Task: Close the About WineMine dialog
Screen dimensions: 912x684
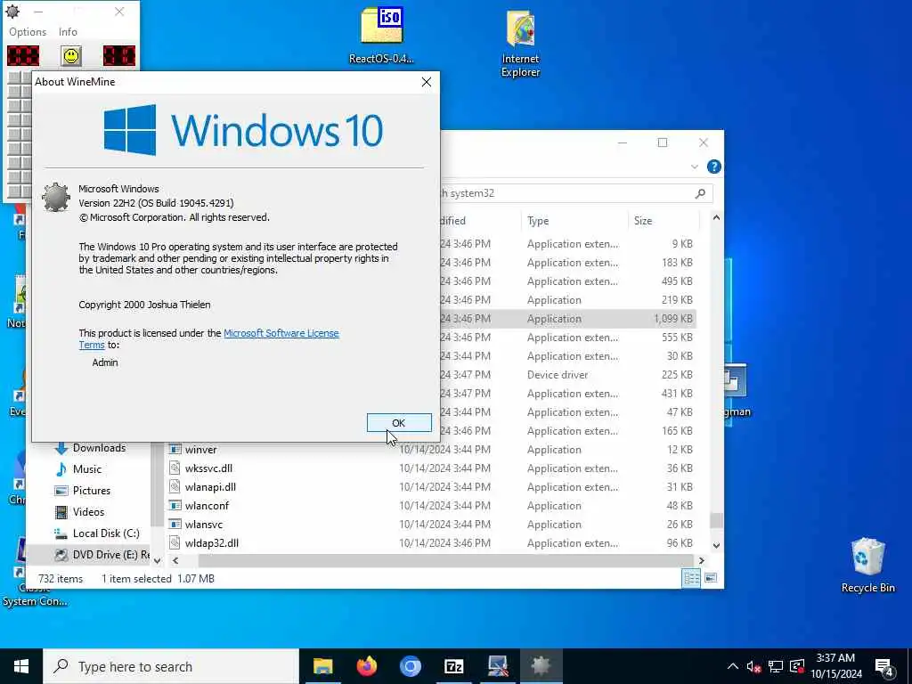Action: [427, 82]
